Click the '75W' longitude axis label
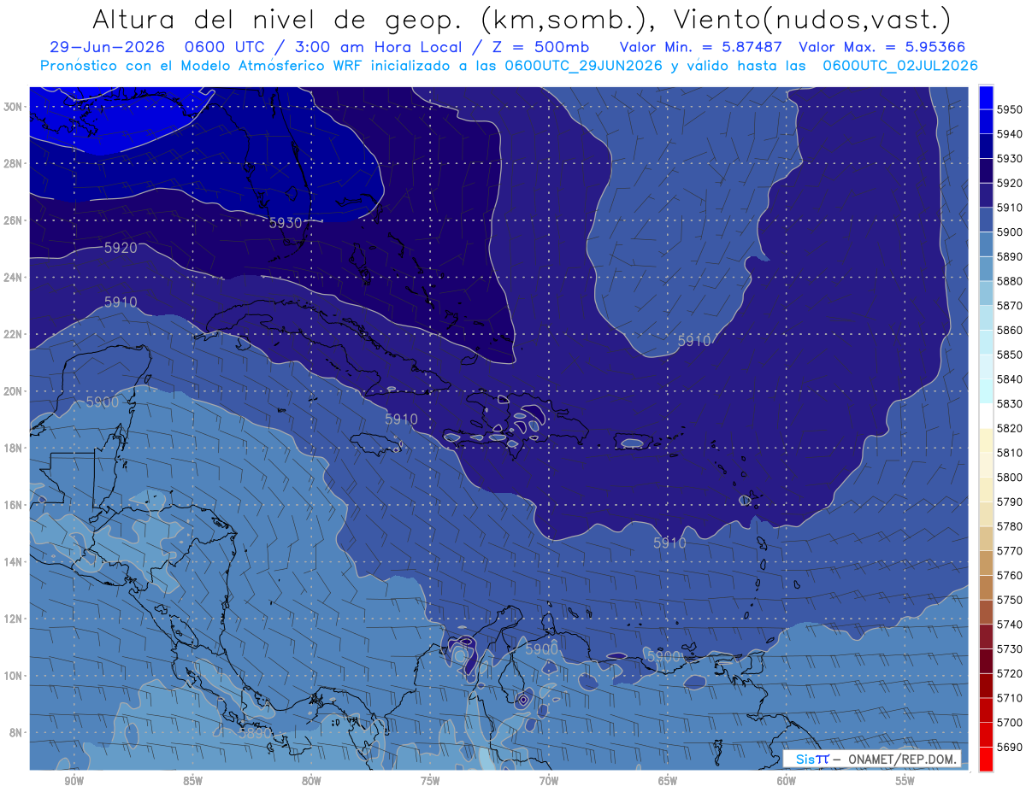1026x792 pixels. coord(430,781)
